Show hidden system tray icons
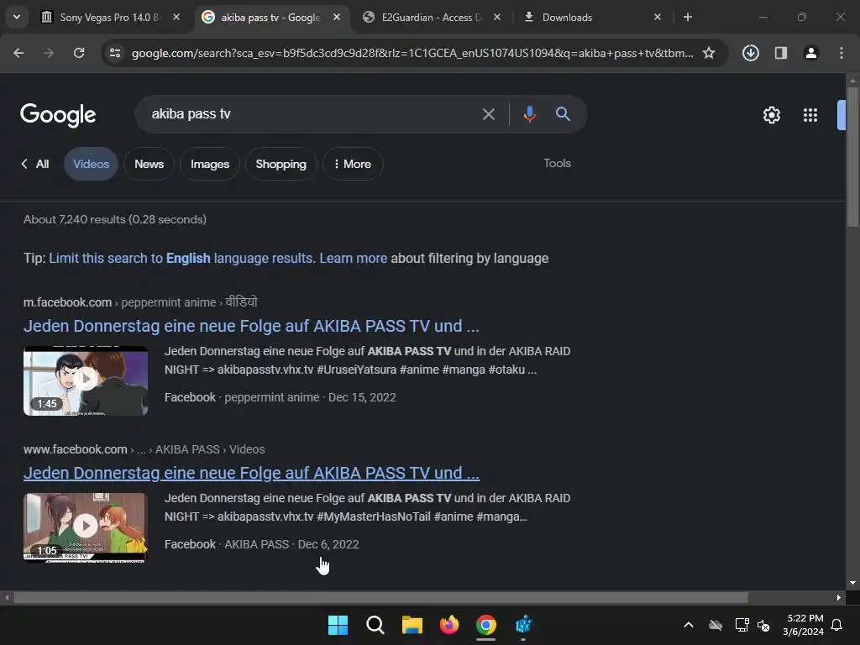 coord(689,625)
